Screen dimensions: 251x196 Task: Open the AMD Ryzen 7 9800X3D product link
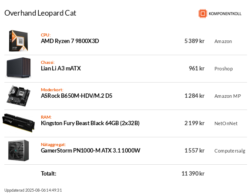tap(70, 41)
